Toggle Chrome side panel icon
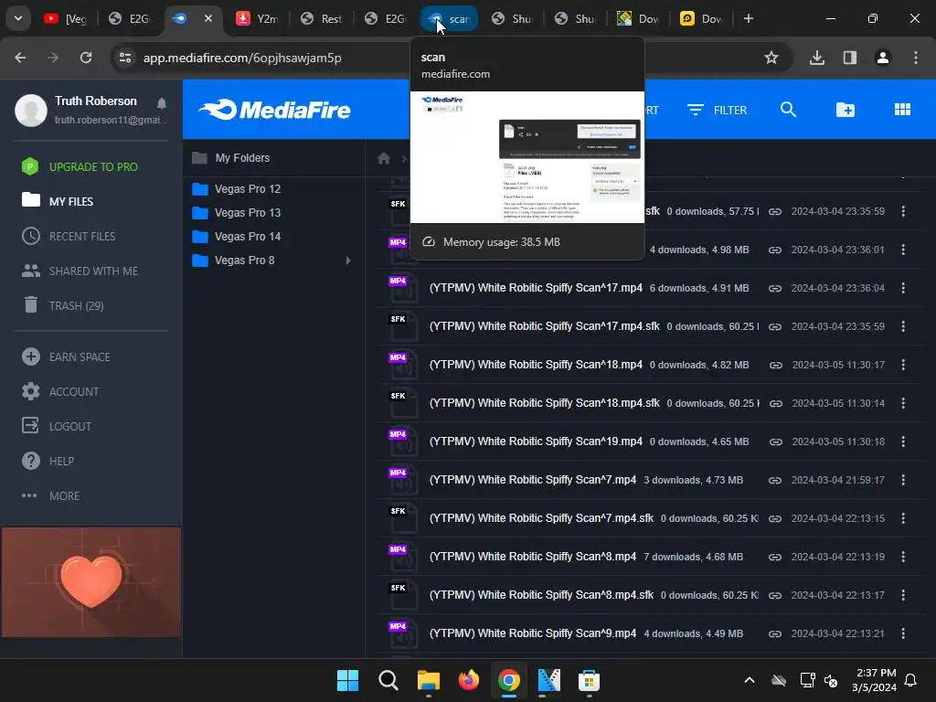Screen dimensions: 936x702 850,58
